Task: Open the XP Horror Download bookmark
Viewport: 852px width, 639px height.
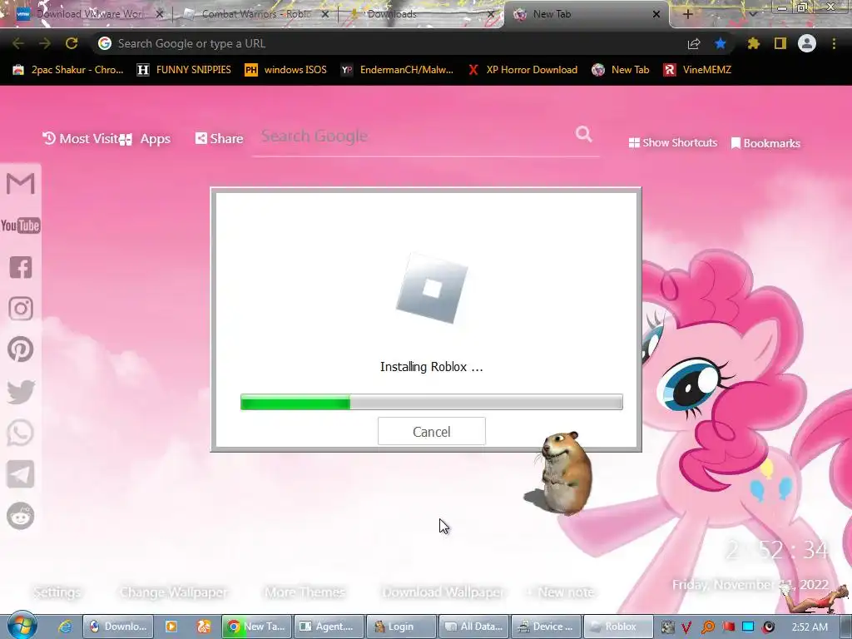Action: (523, 70)
